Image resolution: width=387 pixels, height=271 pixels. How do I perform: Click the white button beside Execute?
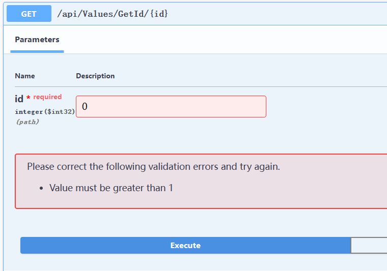click(x=369, y=246)
